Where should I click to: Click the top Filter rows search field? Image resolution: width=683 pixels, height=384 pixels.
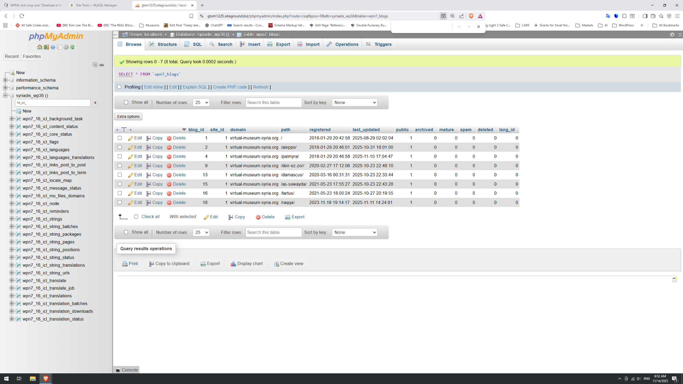point(273,103)
